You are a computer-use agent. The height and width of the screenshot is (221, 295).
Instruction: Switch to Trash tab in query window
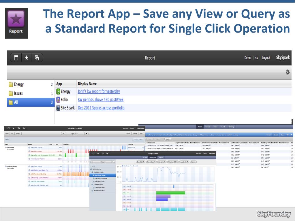coord(223,127)
